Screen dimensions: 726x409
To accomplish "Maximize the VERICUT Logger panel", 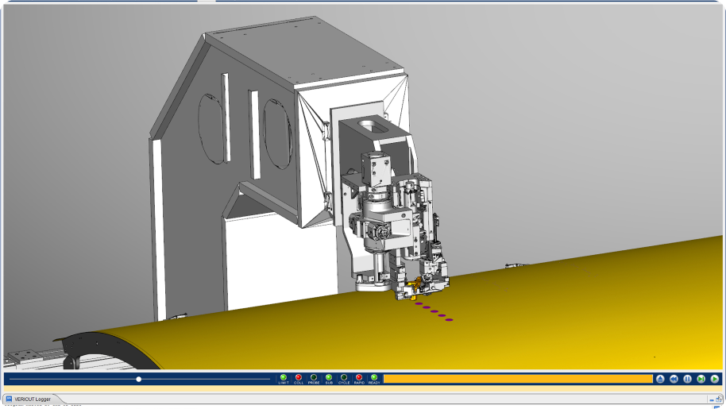I will coord(719,399).
